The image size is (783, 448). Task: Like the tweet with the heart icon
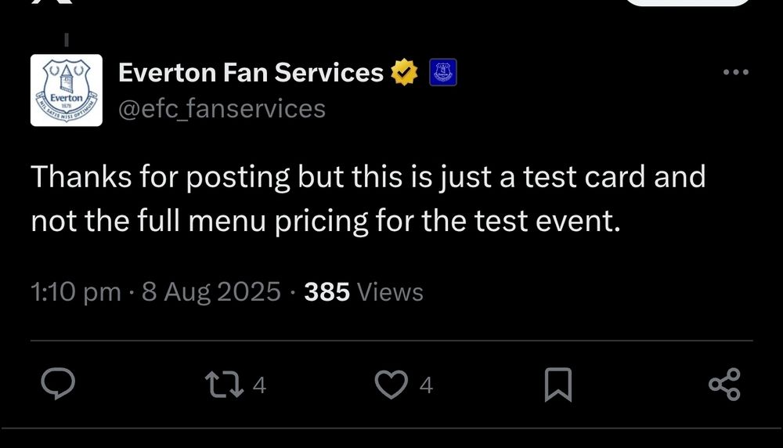pos(391,384)
